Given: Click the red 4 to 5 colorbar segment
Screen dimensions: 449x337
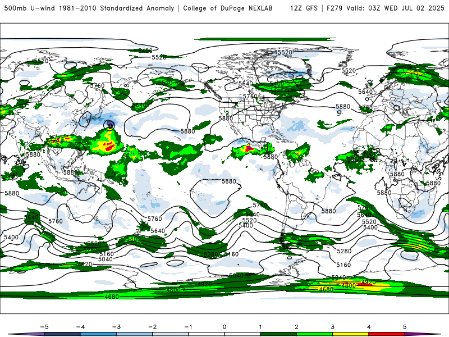Looking at the screenshot, I should tap(387, 334).
